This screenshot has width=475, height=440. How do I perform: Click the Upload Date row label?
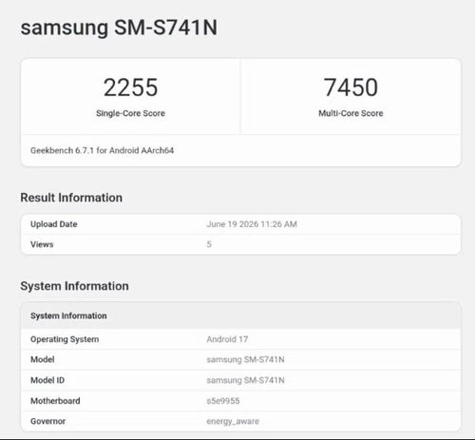point(54,225)
